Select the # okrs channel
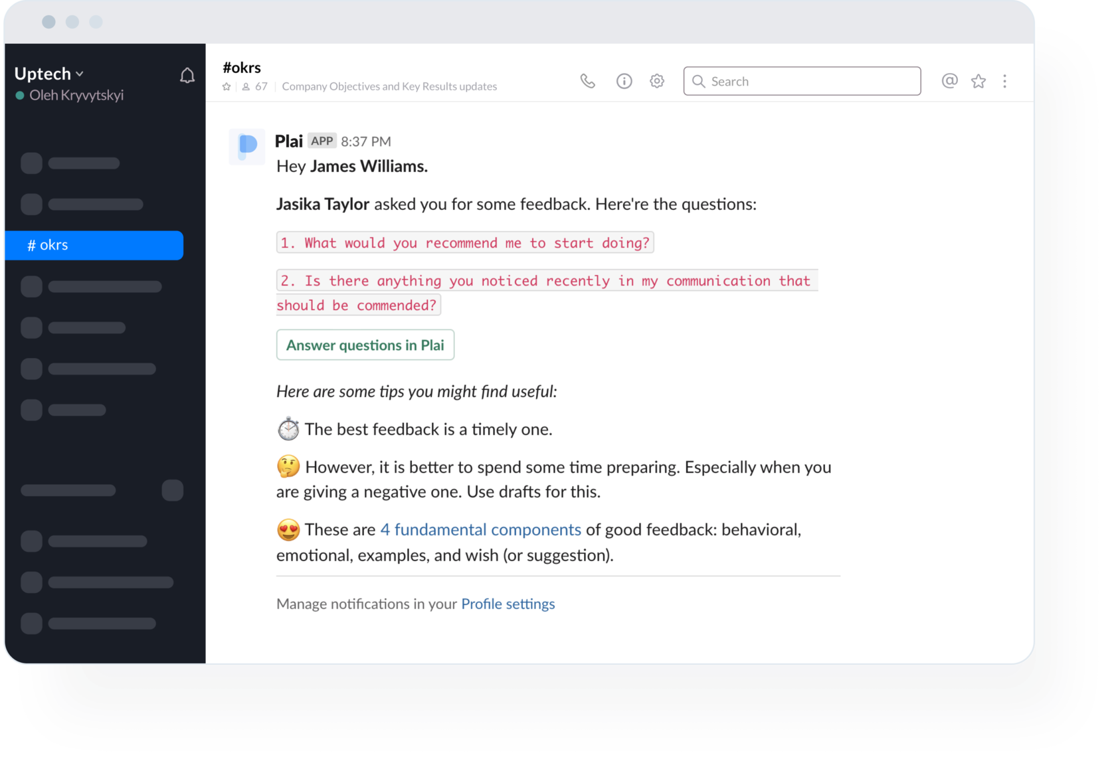1116x769 pixels. [x=94, y=245]
